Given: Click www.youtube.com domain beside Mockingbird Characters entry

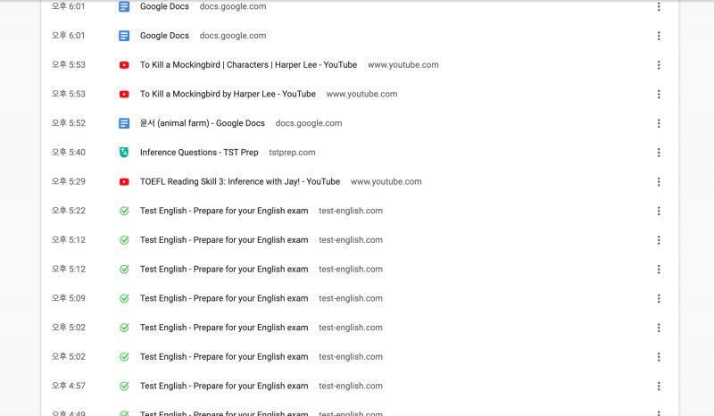Looking at the screenshot, I should click(x=403, y=64).
